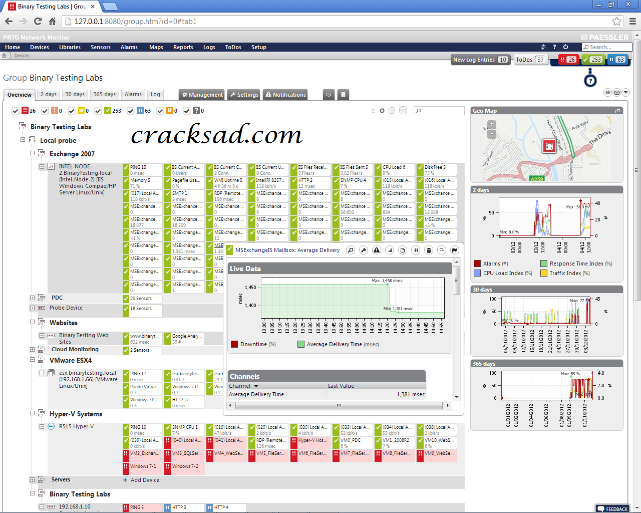The height and width of the screenshot is (513, 641).
Task: Toggle the unknown sensors filter checkbox
Action: (x=187, y=111)
